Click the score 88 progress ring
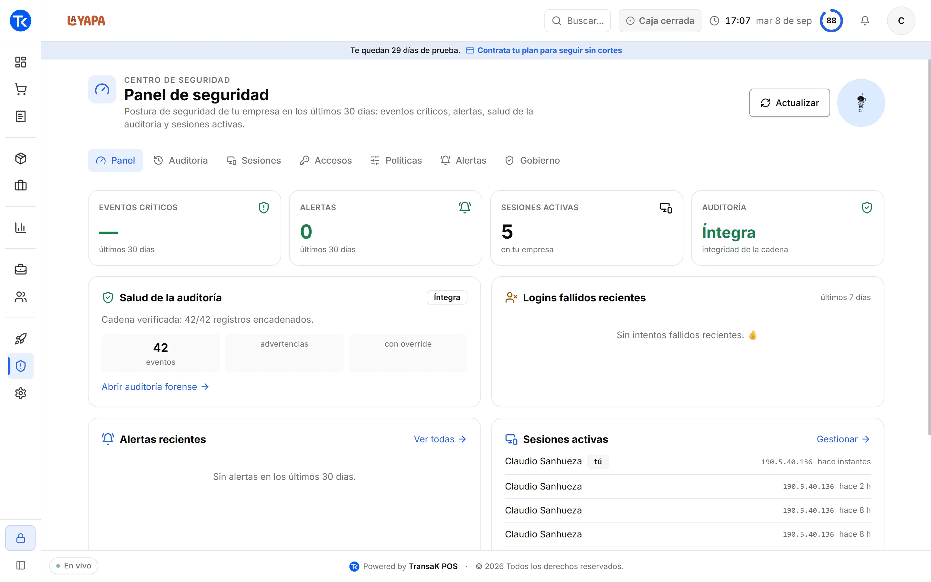Viewport: 931px width, 582px height. pyautogui.click(x=831, y=20)
